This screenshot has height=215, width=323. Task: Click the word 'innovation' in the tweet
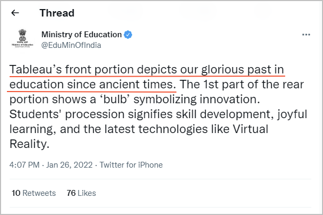230,100
